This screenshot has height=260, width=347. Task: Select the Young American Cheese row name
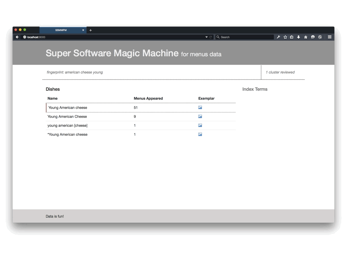point(67,116)
